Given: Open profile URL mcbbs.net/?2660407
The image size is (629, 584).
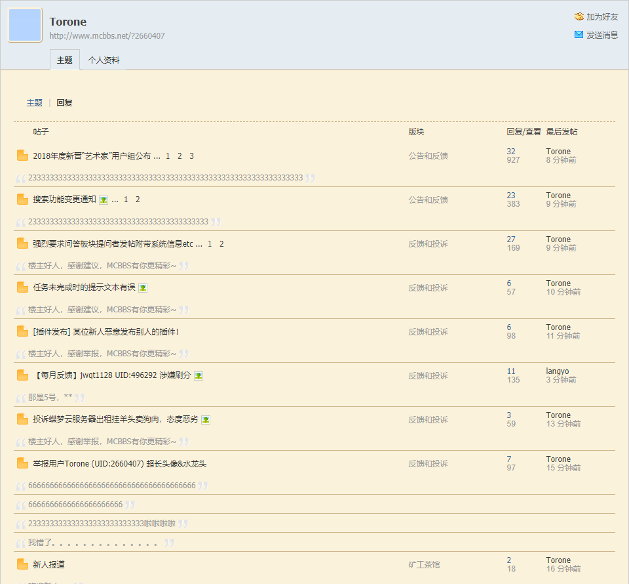Looking at the screenshot, I should coord(107,35).
